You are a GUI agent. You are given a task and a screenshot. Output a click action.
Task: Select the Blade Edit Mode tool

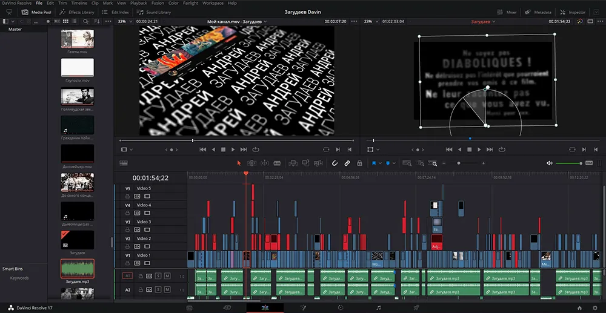tap(277, 163)
